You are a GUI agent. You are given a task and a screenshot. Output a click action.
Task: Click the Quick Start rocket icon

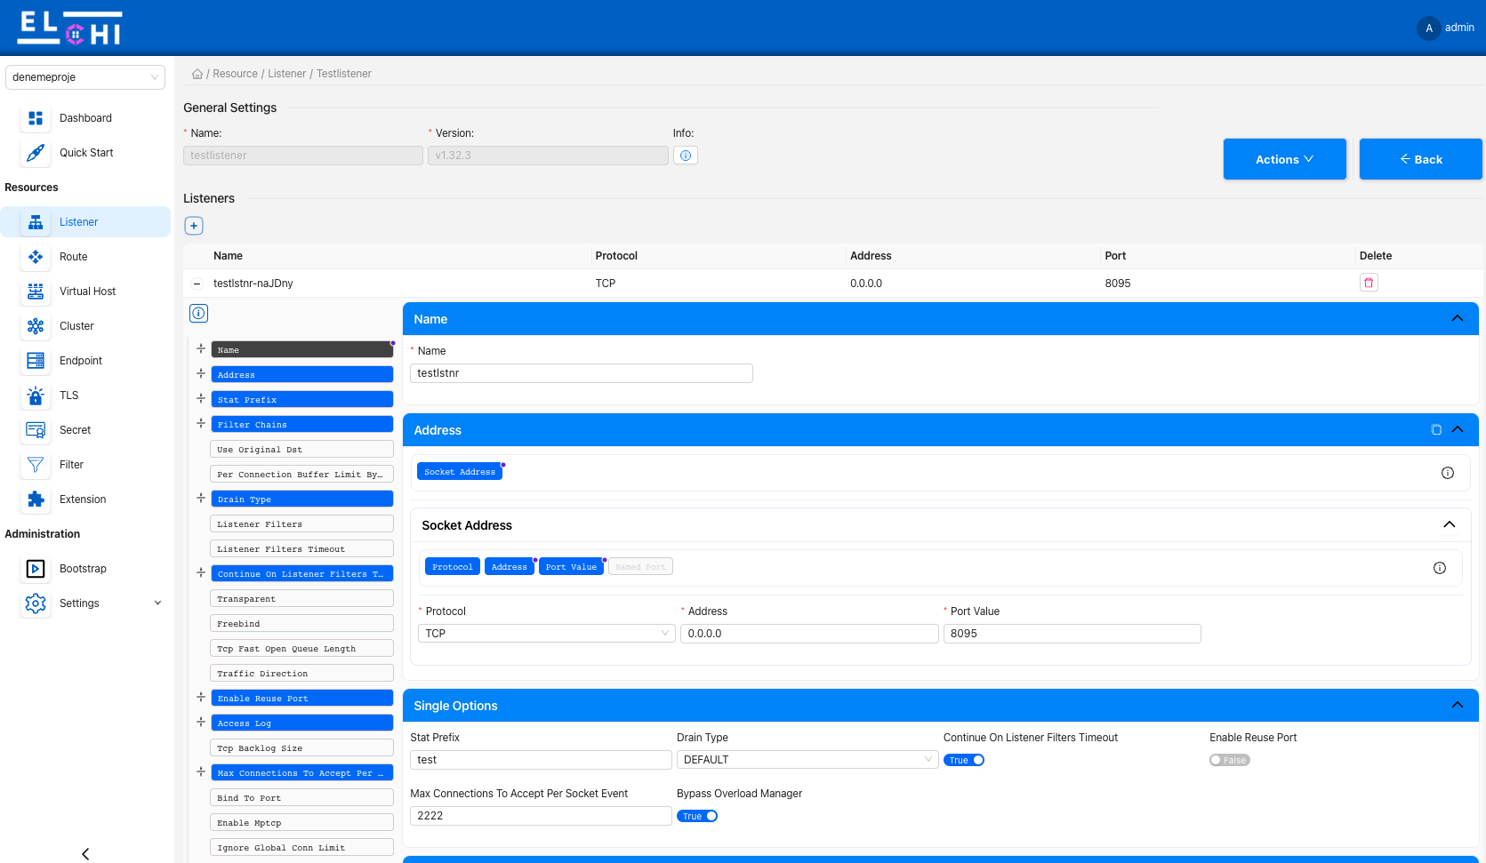(x=36, y=153)
